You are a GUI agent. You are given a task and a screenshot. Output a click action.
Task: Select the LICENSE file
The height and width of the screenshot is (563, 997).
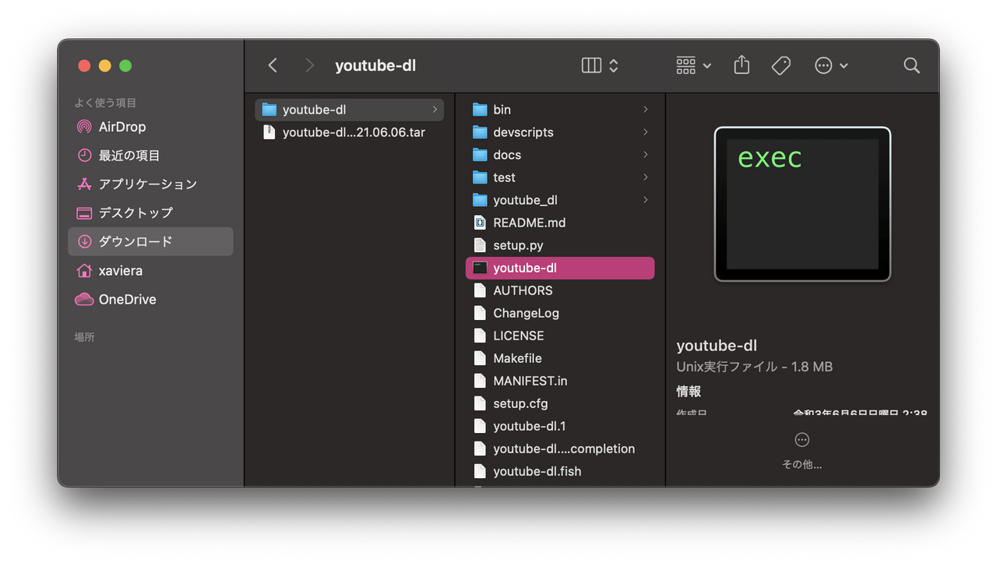click(x=560, y=336)
